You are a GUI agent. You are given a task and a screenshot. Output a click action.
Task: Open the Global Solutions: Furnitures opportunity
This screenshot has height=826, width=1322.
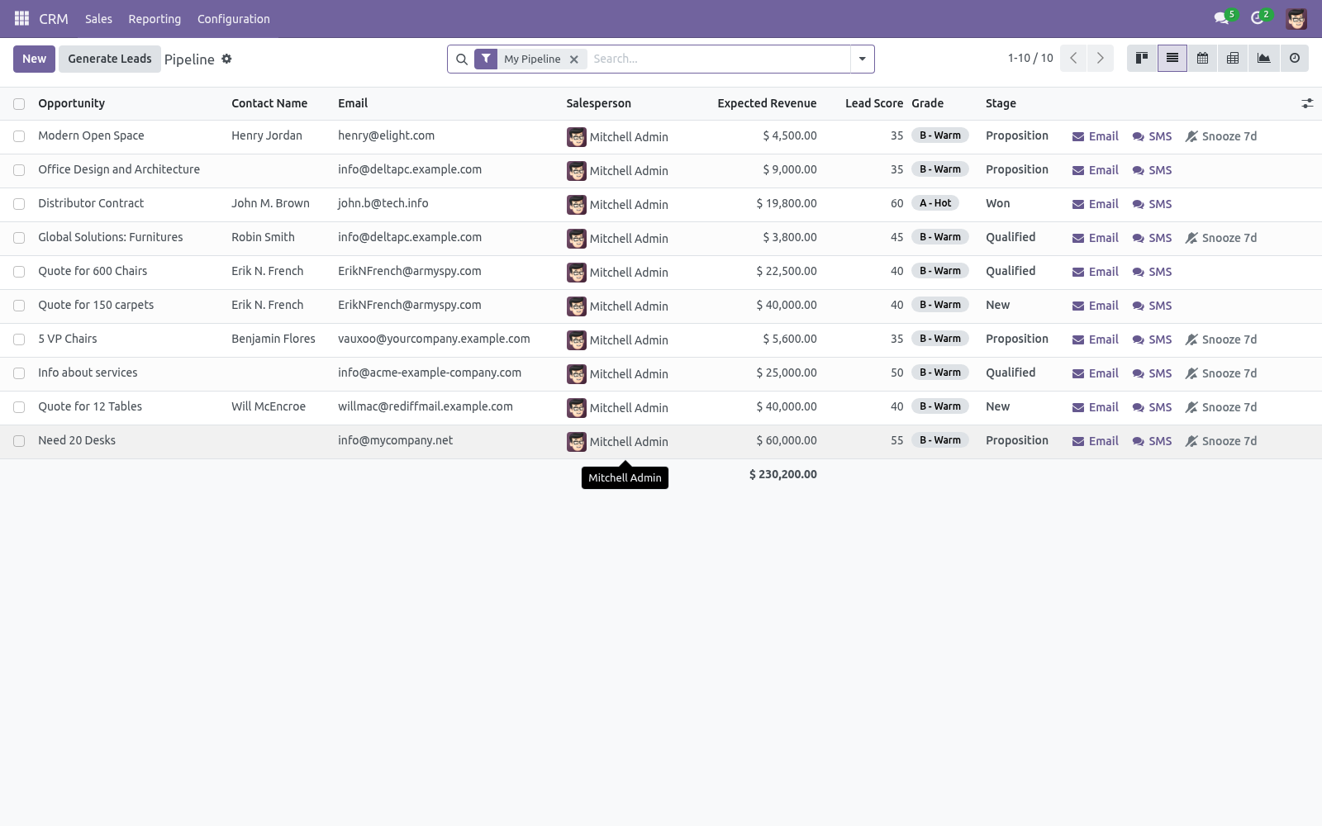click(110, 237)
